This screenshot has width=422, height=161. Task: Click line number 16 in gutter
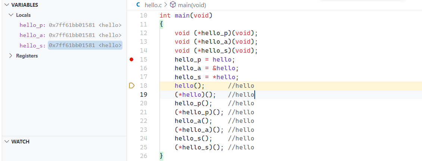[x=144, y=68]
